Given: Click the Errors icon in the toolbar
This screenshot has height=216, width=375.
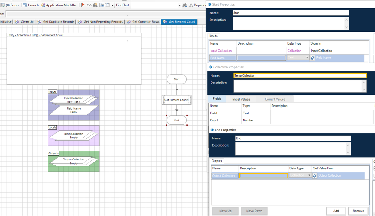Looking at the screenshot, I should click(2, 5).
